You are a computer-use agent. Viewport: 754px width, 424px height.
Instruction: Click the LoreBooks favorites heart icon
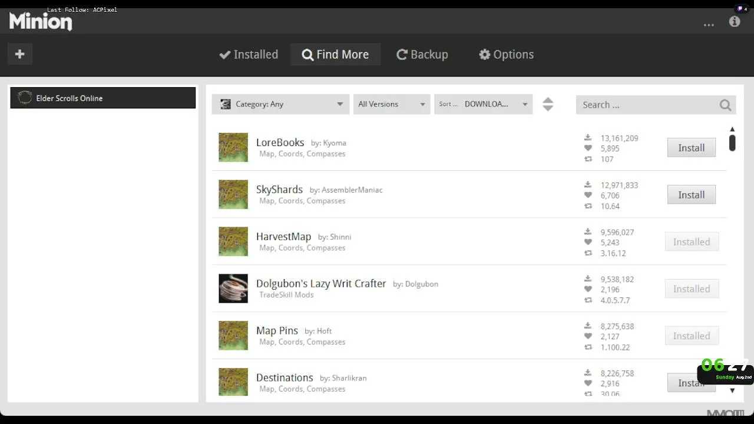point(588,148)
